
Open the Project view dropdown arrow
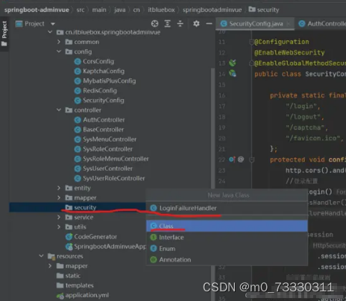[x=53, y=24]
